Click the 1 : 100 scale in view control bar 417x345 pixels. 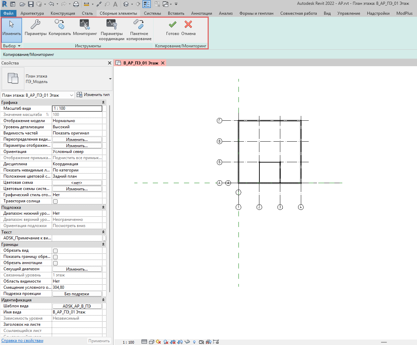pos(128,342)
